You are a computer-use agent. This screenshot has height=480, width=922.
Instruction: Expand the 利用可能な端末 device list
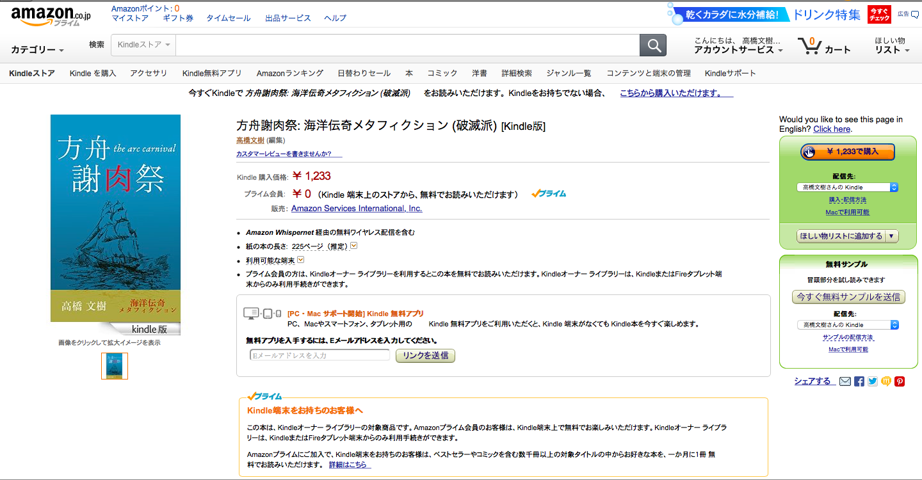(300, 260)
